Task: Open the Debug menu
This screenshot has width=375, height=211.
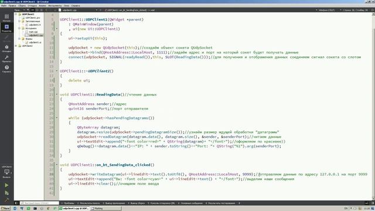Action: [x=32, y=5]
